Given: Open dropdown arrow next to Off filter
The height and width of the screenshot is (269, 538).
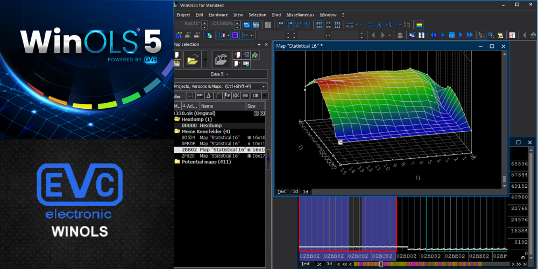Looking at the screenshot, I should coord(265,96).
